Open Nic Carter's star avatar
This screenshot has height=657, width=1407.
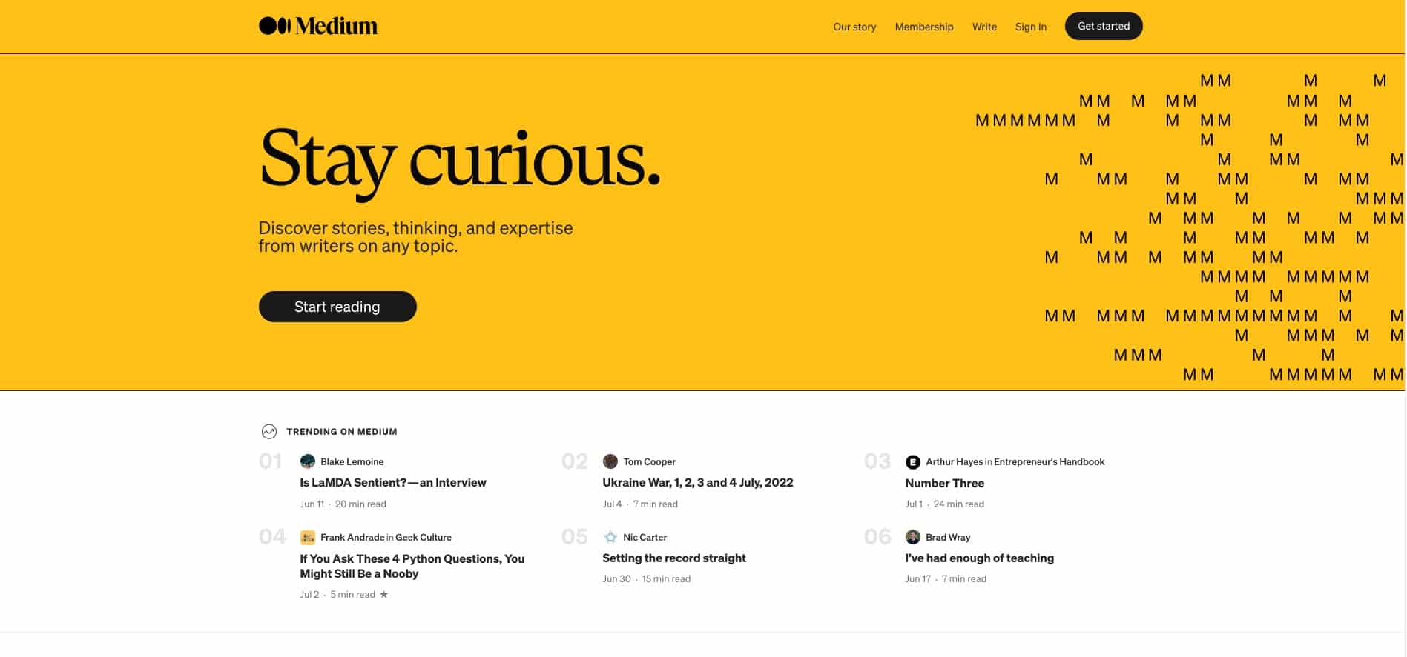click(x=610, y=538)
